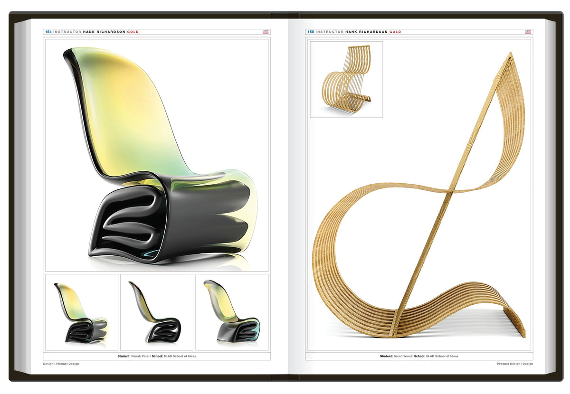Open the small wooden chair thumbnail on page 155

(x=346, y=79)
